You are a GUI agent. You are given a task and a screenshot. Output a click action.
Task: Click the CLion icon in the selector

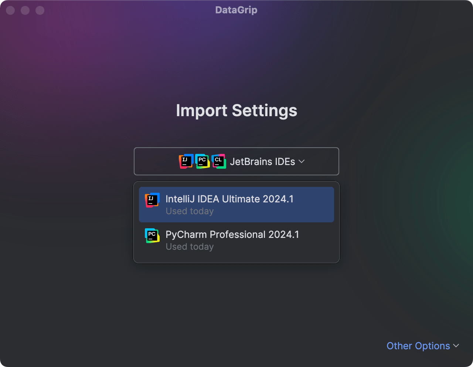pyautogui.click(x=219, y=161)
